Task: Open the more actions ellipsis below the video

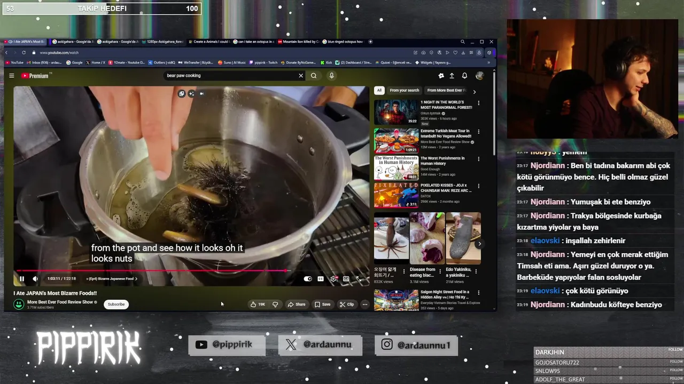Action: [x=365, y=304]
